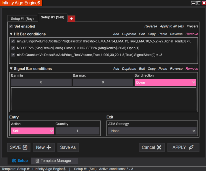Screen dimensions: 206x171
Task: Switch to the Setup #1 (Buy) tab
Action: [x=22, y=19]
